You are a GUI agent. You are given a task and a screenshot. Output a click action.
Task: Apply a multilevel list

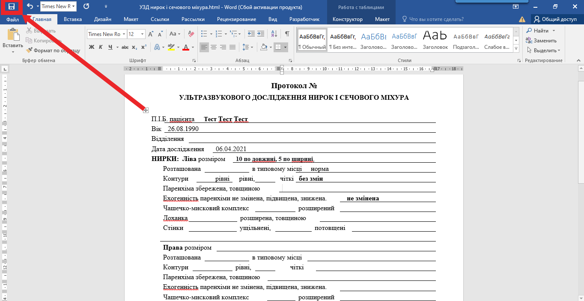click(x=233, y=34)
